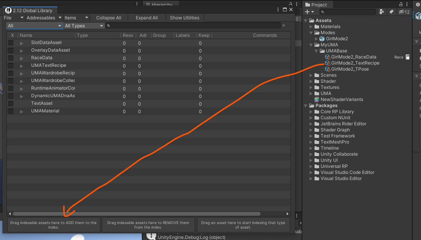The width and height of the screenshot is (421, 240).
Task: Expand the SlotDataAsset row arrow
Action: click(x=21, y=43)
